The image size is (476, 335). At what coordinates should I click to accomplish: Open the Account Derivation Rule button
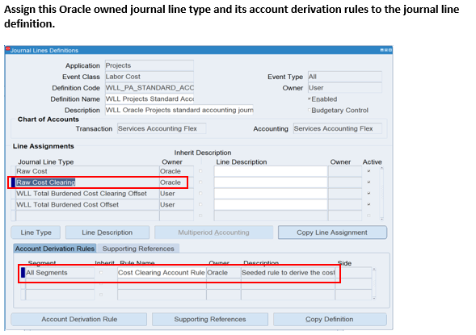click(79, 319)
